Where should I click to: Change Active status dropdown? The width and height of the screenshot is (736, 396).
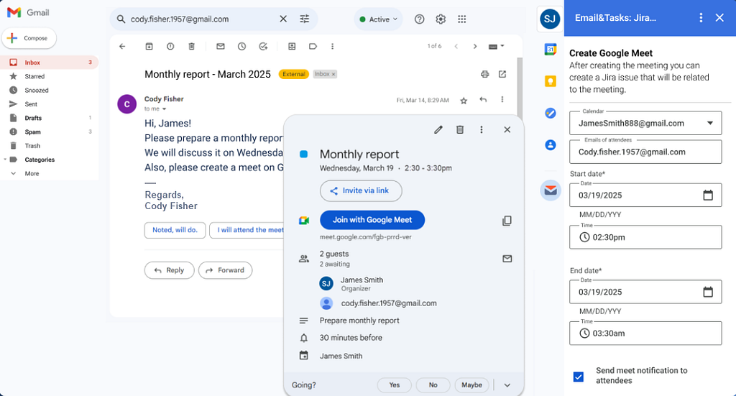tap(378, 19)
